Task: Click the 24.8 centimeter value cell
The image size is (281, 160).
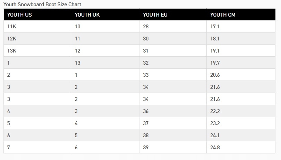Action: (215, 148)
